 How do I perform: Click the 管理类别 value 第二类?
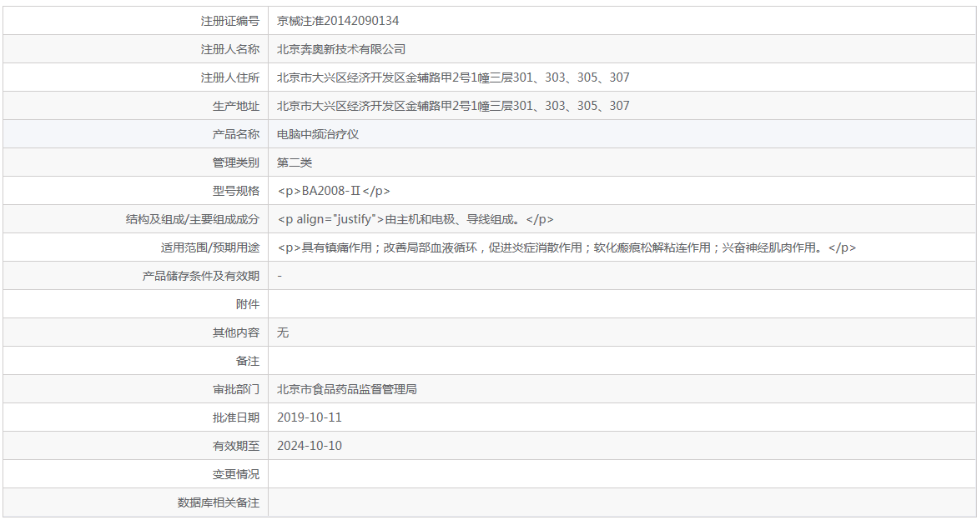click(295, 162)
